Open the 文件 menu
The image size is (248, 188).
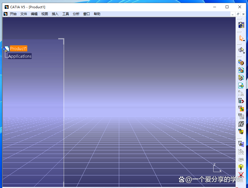24,14
